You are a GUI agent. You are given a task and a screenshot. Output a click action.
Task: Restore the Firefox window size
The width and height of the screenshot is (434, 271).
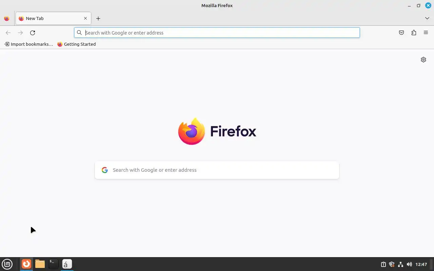coord(419,5)
